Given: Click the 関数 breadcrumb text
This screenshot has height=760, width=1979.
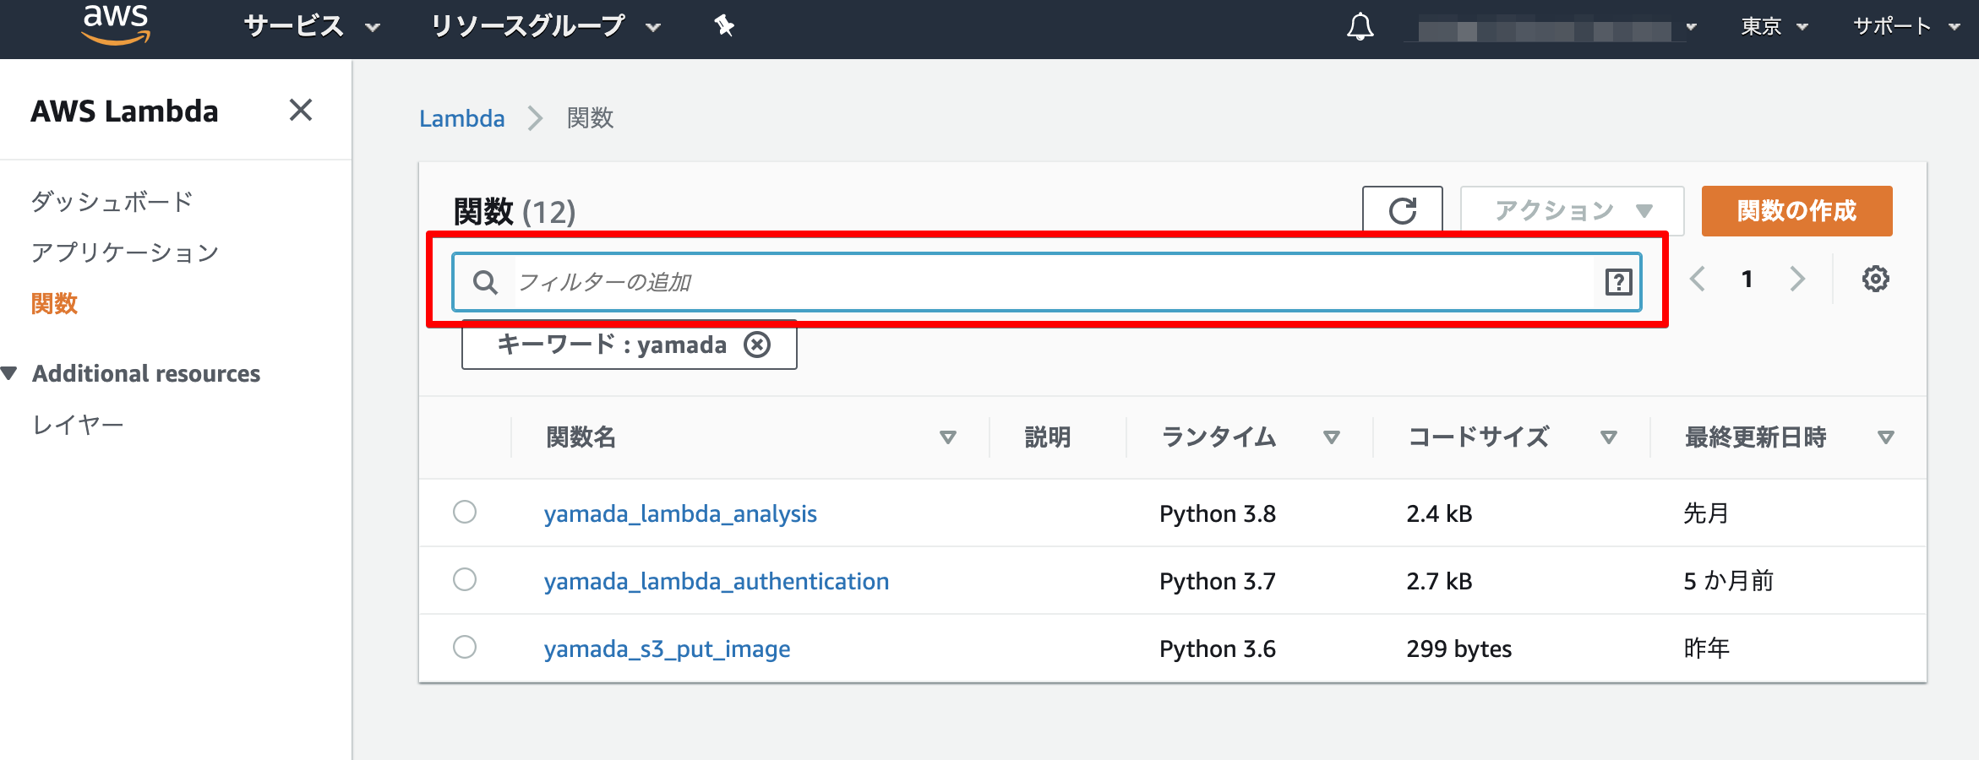Looking at the screenshot, I should 590,118.
